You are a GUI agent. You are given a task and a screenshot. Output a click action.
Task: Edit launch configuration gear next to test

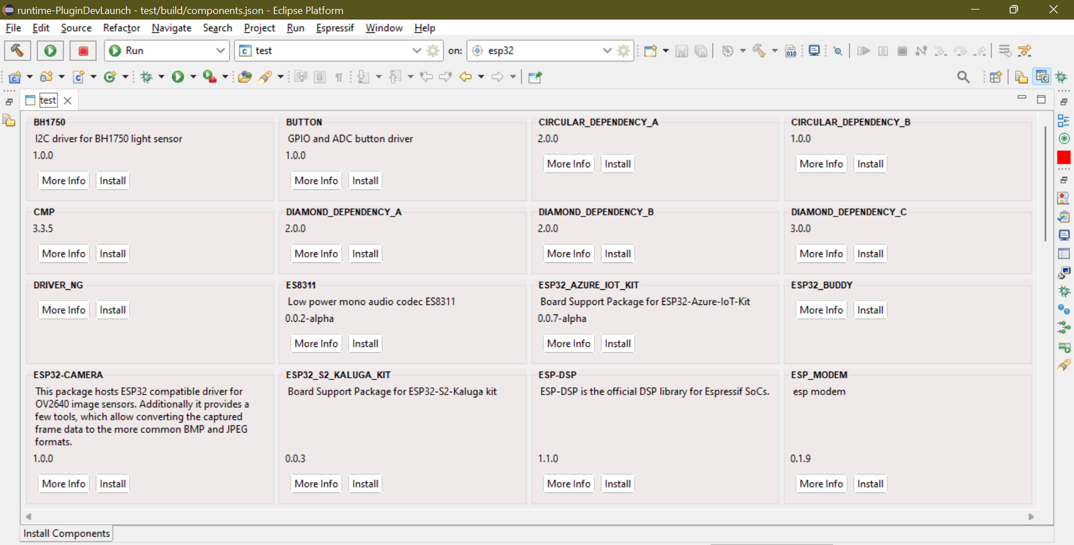433,50
